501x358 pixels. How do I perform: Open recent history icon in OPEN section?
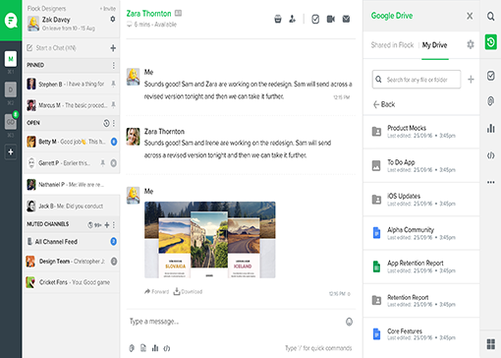(106, 123)
